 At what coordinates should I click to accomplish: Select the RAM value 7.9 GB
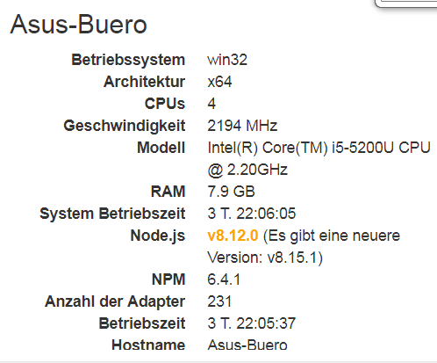tap(231, 192)
